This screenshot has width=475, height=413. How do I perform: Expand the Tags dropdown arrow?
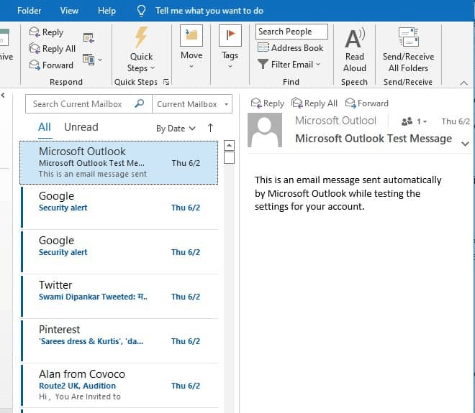pos(230,66)
